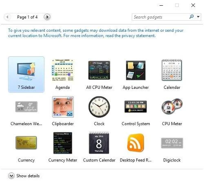
Task: Go to the next gadgets page
Action: pos(47,17)
